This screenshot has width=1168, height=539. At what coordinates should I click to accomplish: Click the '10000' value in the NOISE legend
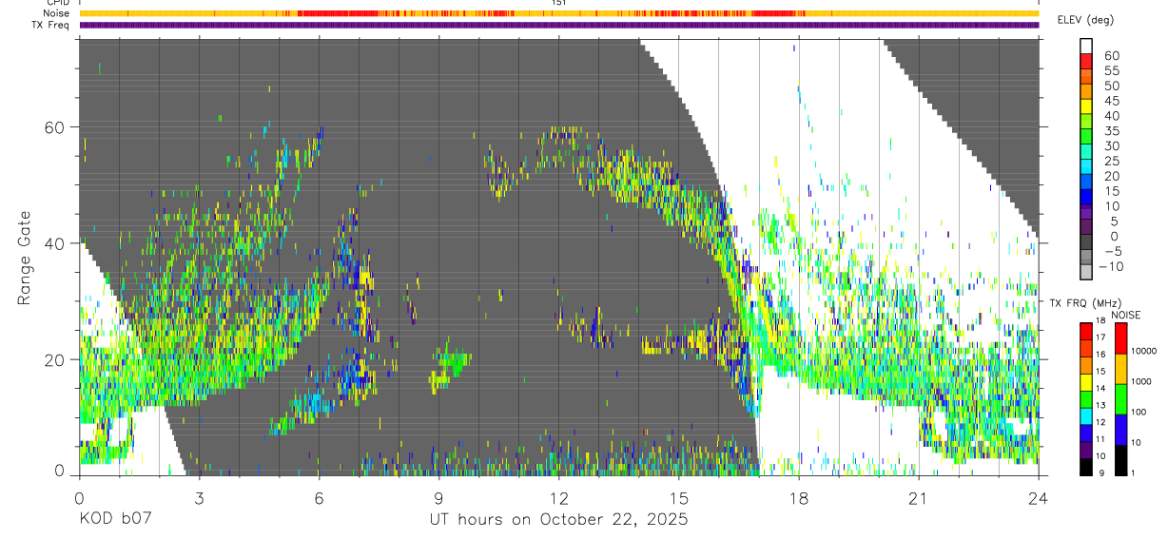[1143, 351]
